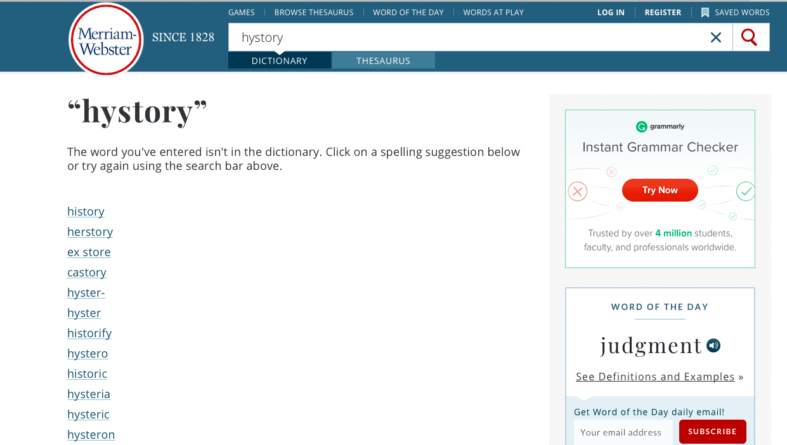Click the Subscribe button
The height and width of the screenshot is (445, 787).
pos(712,432)
